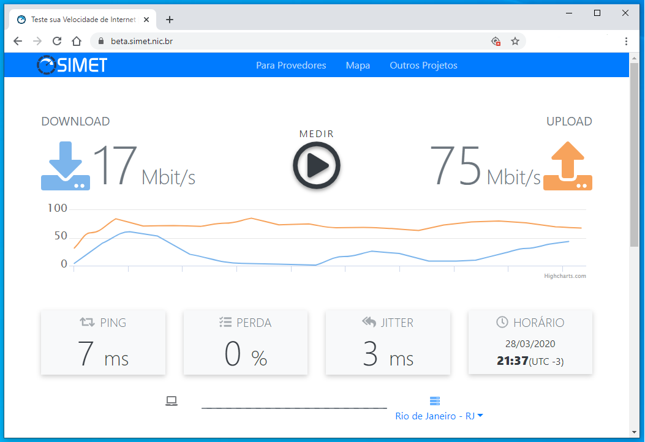645x442 pixels.
Task: Click the Highcharts.com credit link
Action: click(x=565, y=276)
